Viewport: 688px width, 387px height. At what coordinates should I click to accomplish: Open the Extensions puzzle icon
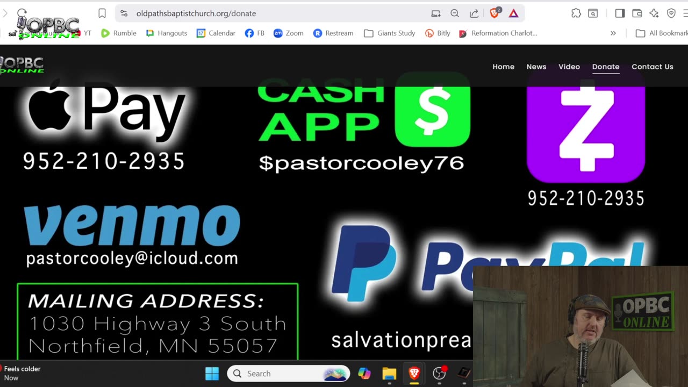pos(576,13)
